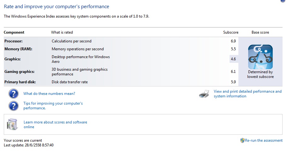Click the question mark icon beside numbers meaning
286x164 pixels.
[14, 94]
